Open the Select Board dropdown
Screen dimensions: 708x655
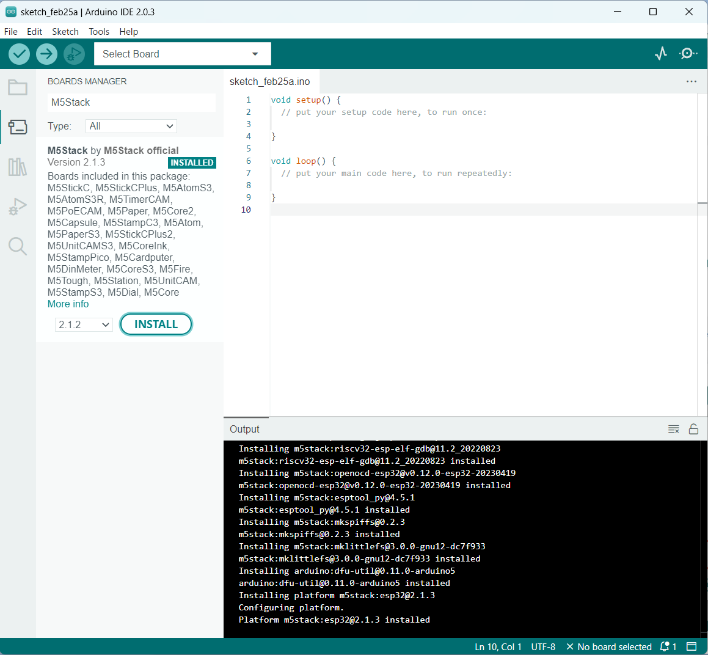point(182,54)
